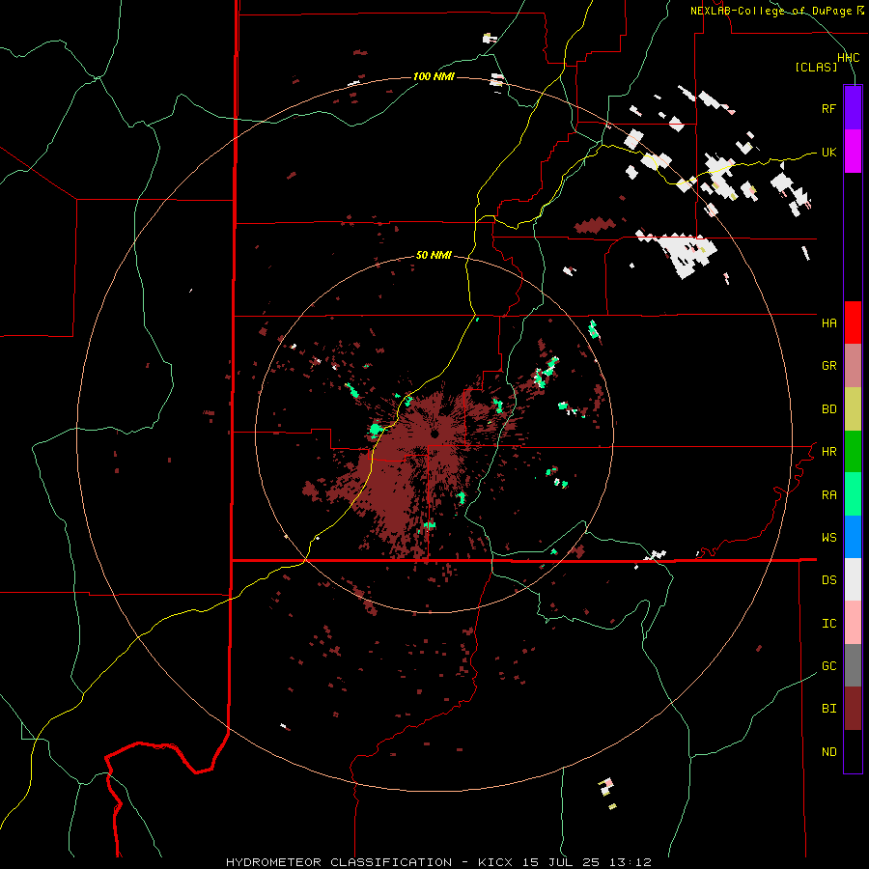
Task: Click the BI brown legend swatch
Action: [x=853, y=709]
